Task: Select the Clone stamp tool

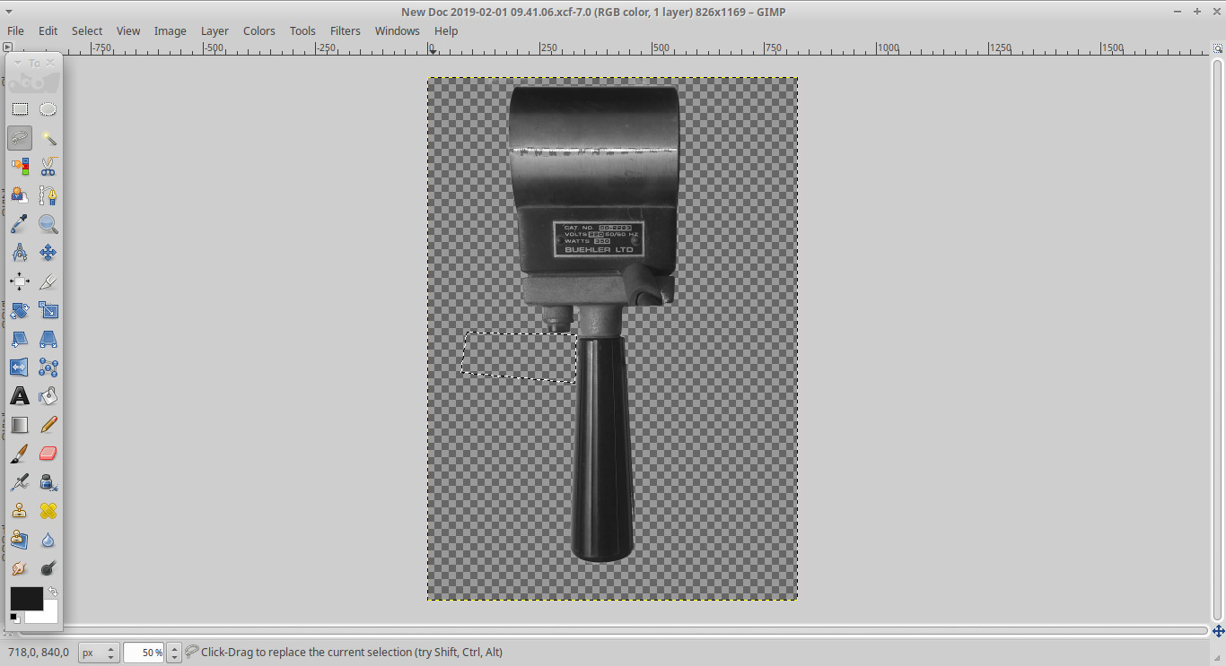Action: [20, 511]
